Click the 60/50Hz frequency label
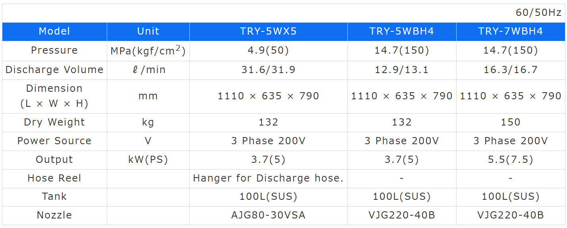 coord(538,13)
